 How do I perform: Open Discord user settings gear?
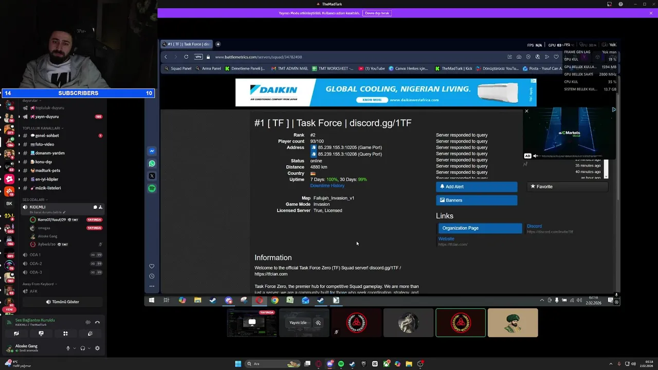click(x=97, y=348)
